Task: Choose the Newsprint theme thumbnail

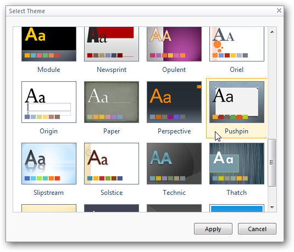Action: 112,44
